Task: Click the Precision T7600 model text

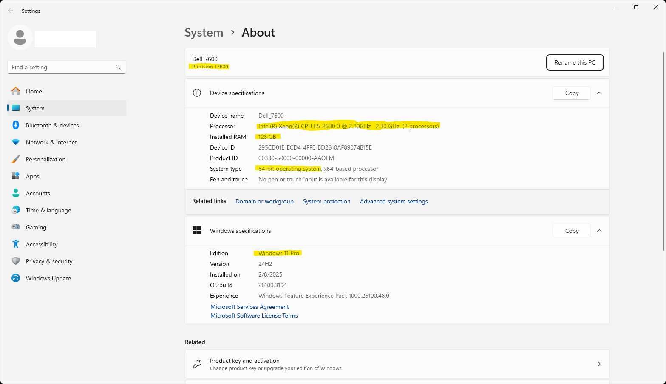Action: tap(210, 67)
